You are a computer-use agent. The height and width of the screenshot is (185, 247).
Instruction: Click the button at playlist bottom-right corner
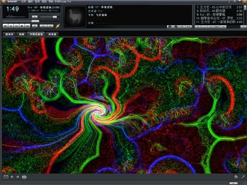click(x=244, y=27)
